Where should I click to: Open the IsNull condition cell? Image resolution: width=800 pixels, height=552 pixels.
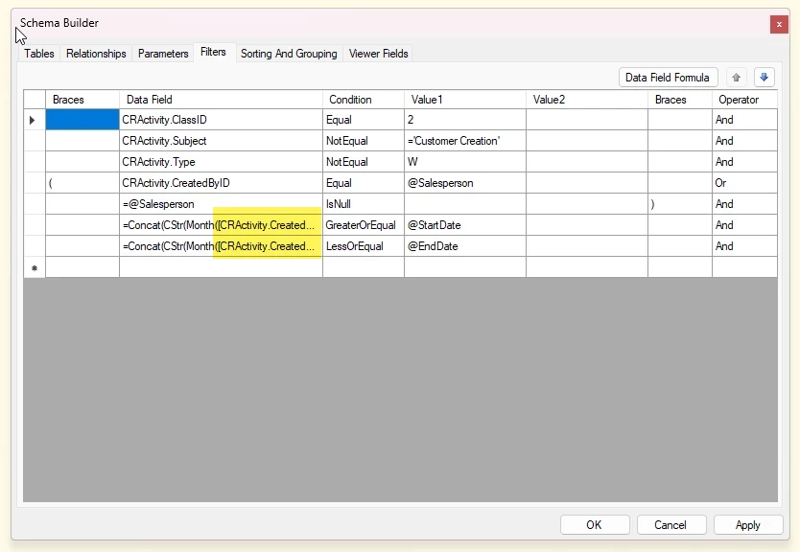[364, 204]
